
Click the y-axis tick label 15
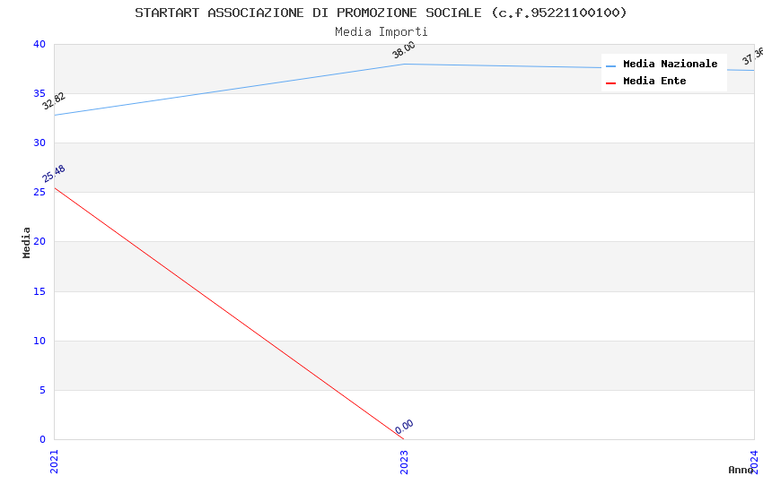[39, 291]
